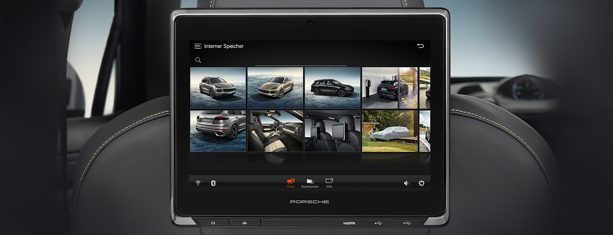The width and height of the screenshot is (613, 235).
Task: Open covered car on lawn thumbnail
Action: 390,131
